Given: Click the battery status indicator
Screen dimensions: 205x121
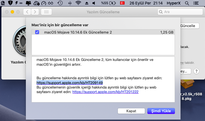Looking at the screenshot, I should pyautogui.click(x=108, y=3).
